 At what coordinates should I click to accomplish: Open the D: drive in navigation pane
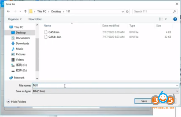(21, 70)
